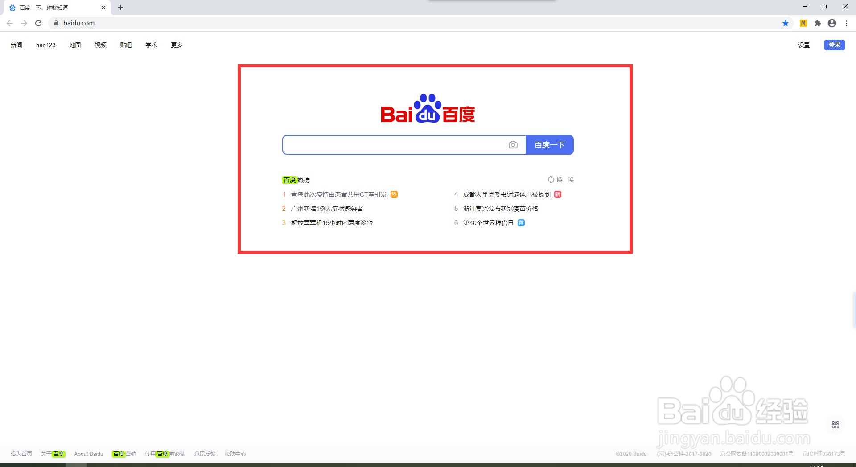Click the About Baidu footer link
Image resolution: width=856 pixels, height=467 pixels.
pos(88,454)
